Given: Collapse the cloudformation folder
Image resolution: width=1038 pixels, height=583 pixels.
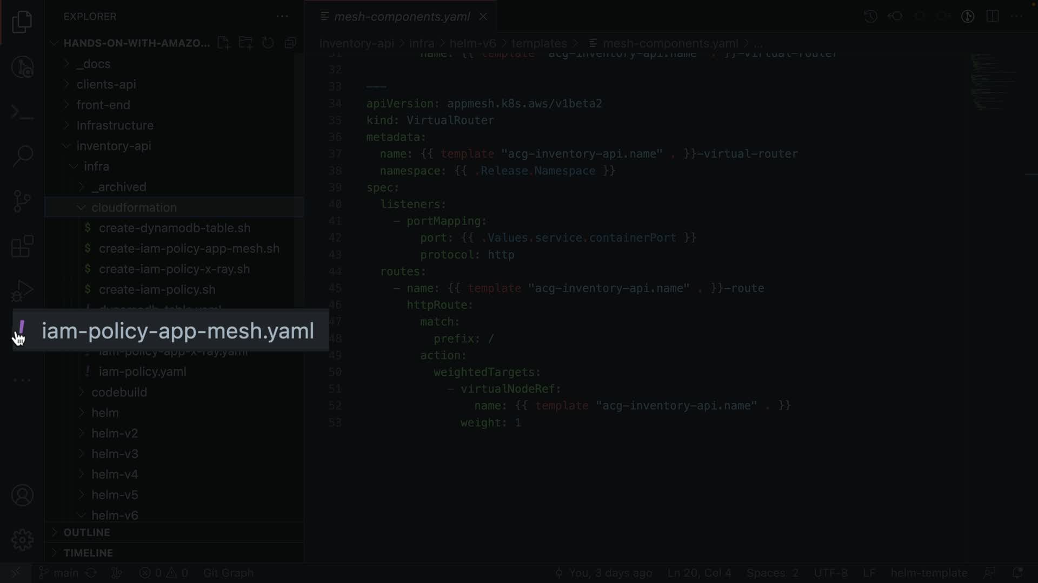Looking at the screenshot, I should (x=134, y=207).
